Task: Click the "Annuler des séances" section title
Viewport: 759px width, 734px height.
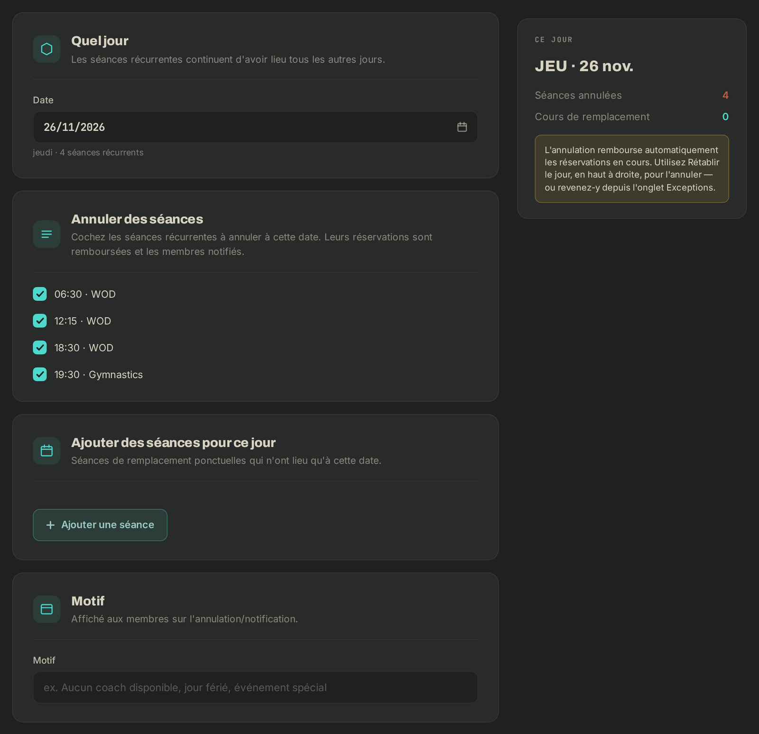Action: pos(137,219)
